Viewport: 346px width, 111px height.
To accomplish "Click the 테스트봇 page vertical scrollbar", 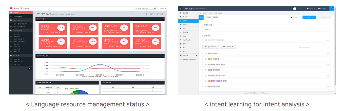I will pos(335,47).
